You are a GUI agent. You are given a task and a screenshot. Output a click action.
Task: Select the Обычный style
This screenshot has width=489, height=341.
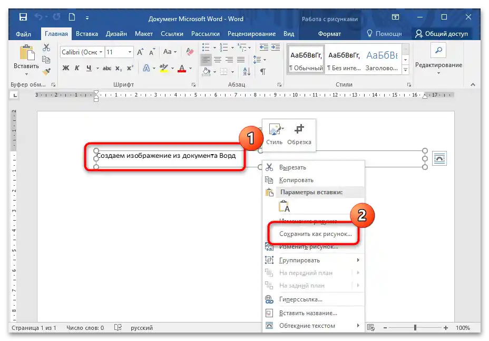tap(306, 59)
